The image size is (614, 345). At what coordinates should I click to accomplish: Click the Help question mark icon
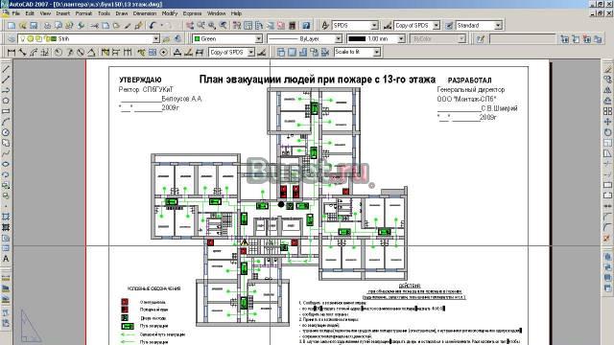pos(306,26)
